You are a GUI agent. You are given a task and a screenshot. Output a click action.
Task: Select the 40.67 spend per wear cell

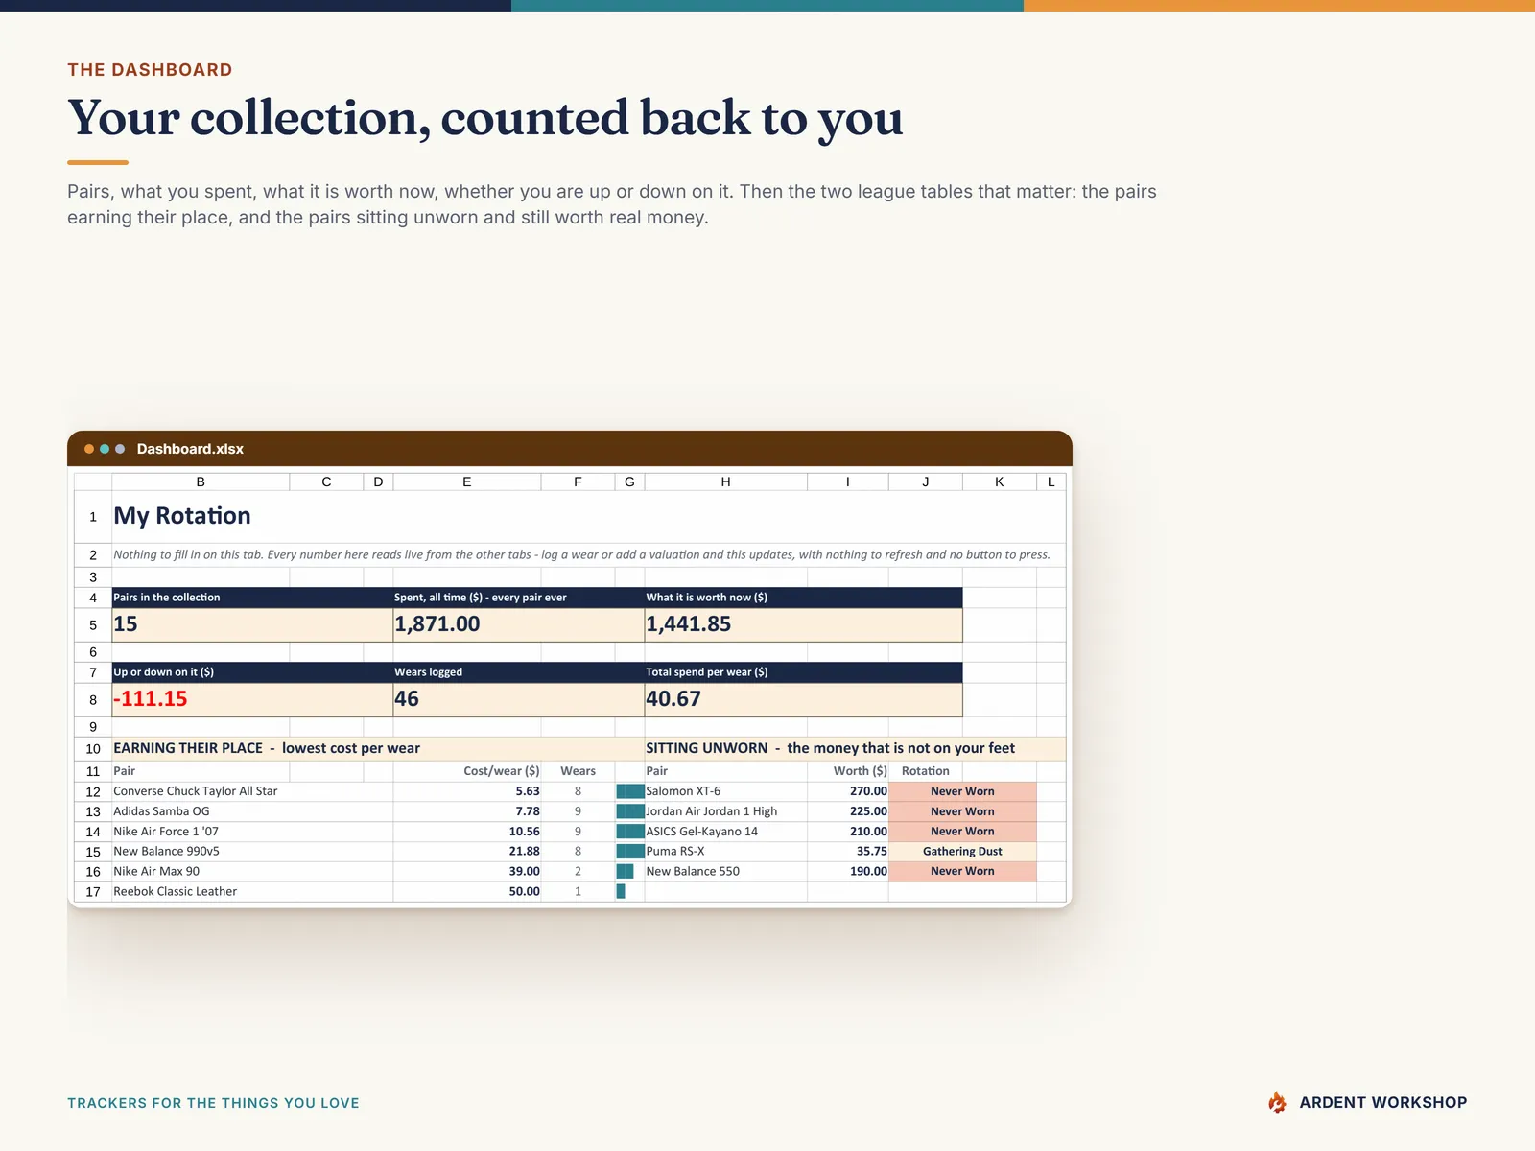point(803,699)
